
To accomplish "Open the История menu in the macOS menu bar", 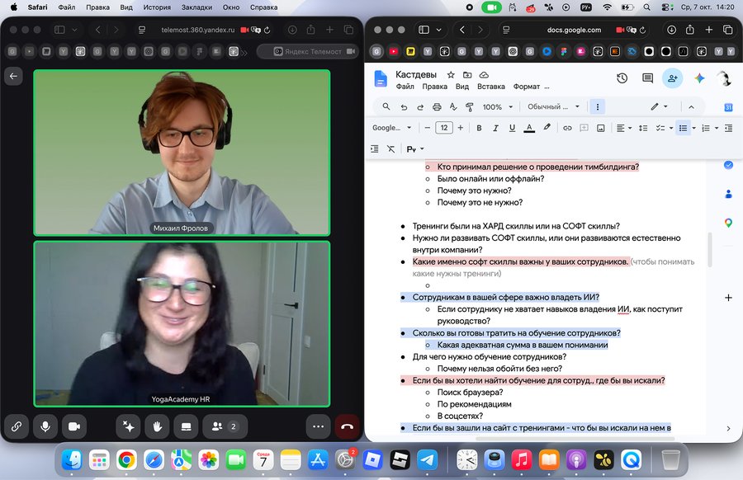I will (157, 7).
